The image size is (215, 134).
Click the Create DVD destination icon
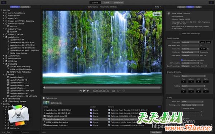[6, 18]
